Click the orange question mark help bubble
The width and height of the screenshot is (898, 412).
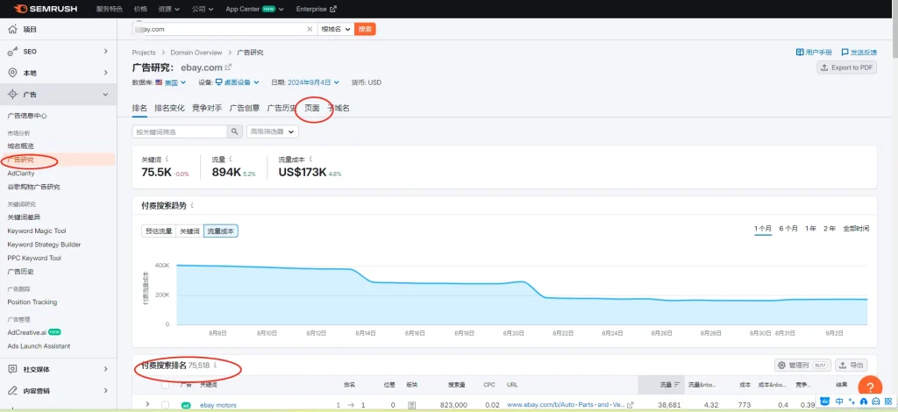coord(870,387)
